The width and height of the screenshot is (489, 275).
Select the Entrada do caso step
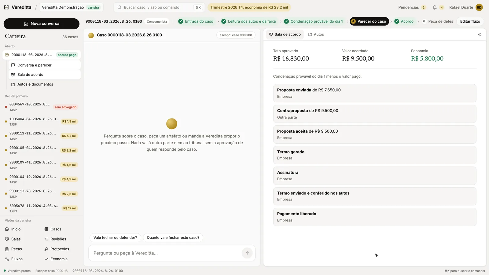click(196, 21)
